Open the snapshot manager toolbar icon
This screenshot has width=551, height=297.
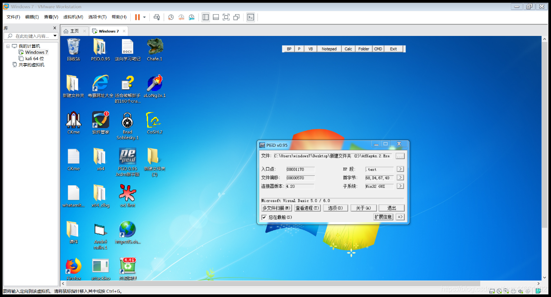click(191, 17)
